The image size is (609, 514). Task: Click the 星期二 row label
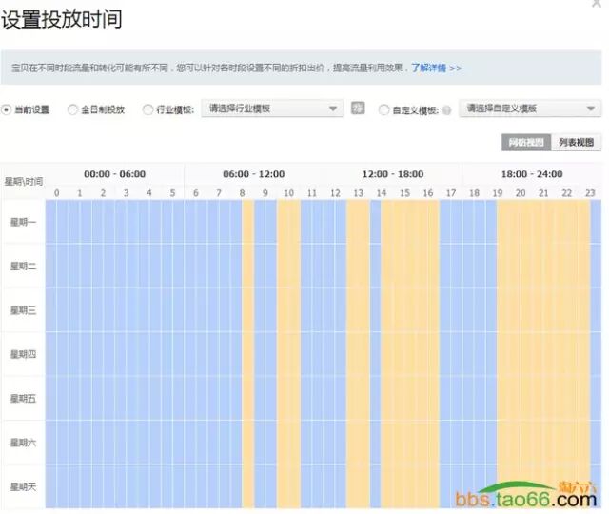click(x=23, y=267)
